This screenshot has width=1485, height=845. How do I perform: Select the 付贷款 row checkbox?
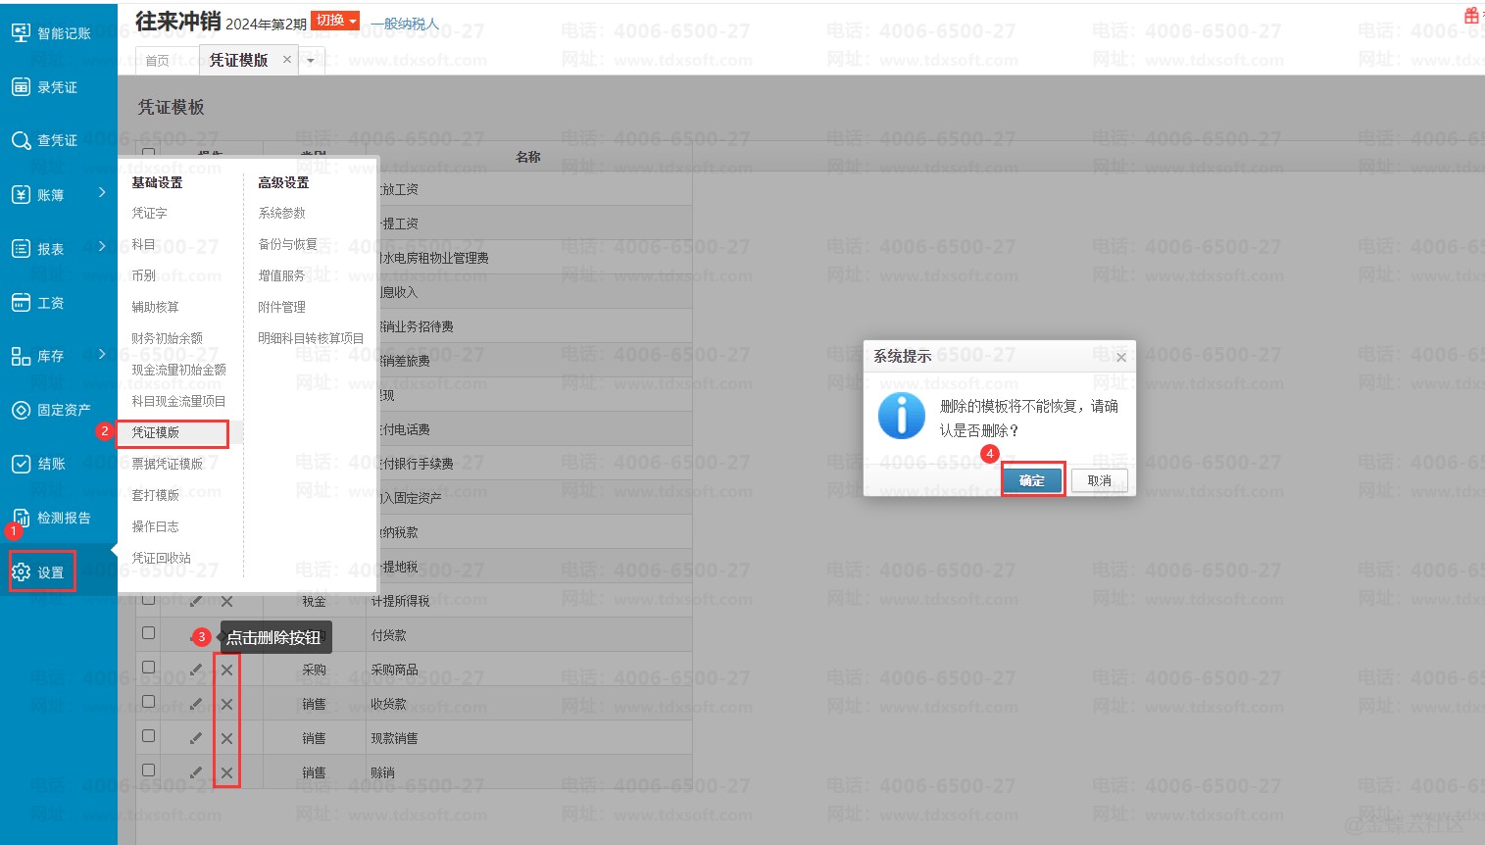[x=149, y=633]
